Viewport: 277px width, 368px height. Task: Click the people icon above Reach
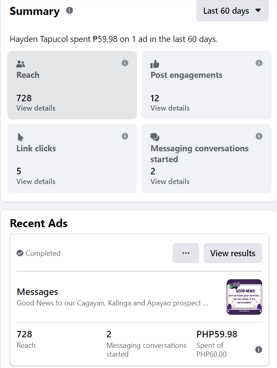coord(21,64)
